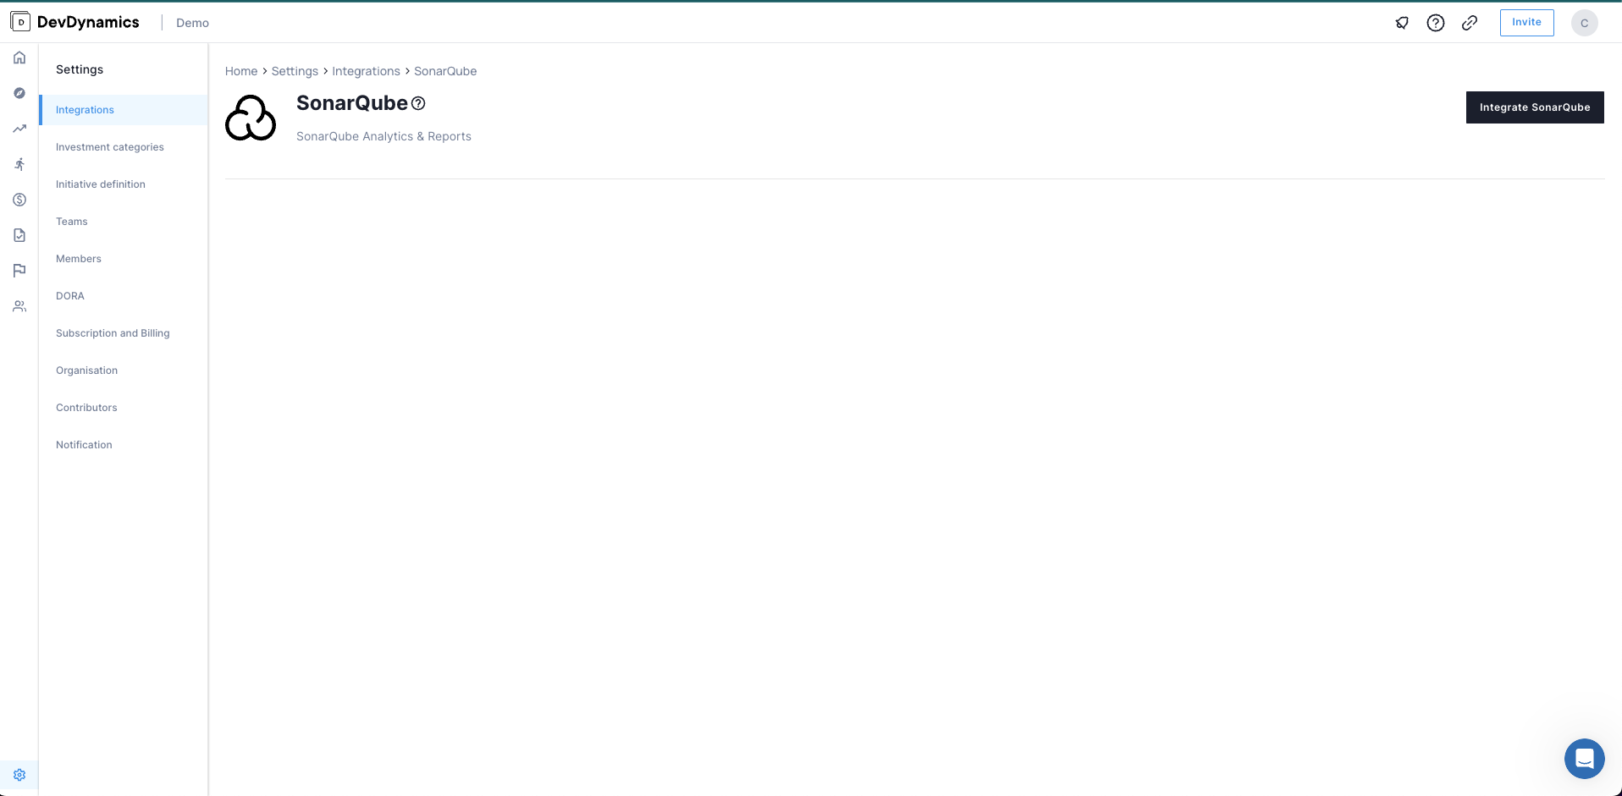
Task: Select the running person icon in sidebar
Action: 19,164
